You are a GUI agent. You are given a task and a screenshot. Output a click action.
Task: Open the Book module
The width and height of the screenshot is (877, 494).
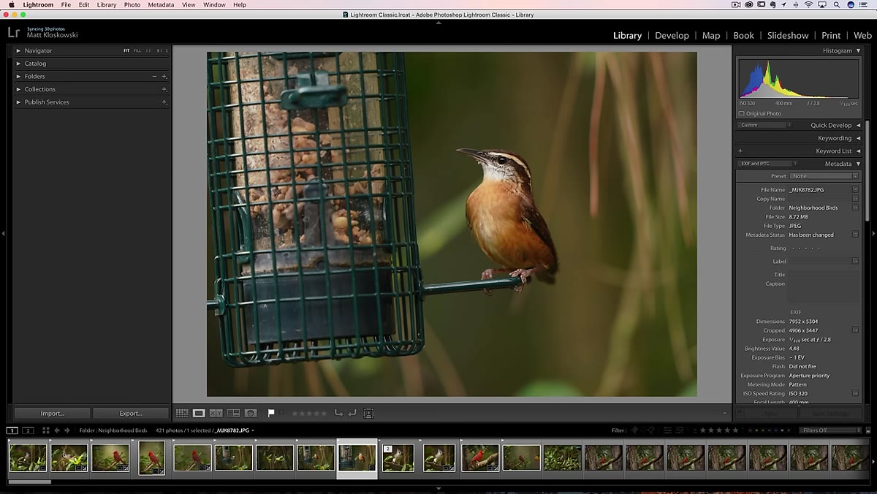pos(743,35)
